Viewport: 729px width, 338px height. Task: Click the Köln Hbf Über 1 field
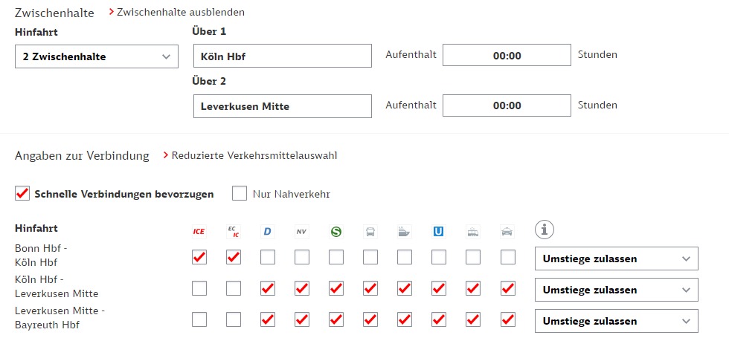tap(283, 56)
